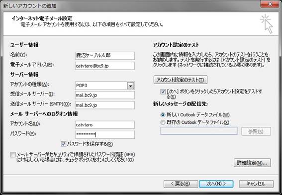
Task: Click the アカウント設定のテスト button
Action: (181, 80)
